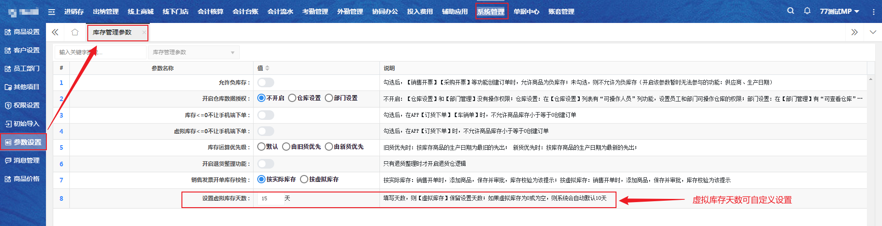This screenshot has width=882, height=226.
Task: Click the 允许负库存 parameter name
Action: (x=234, y=83)
